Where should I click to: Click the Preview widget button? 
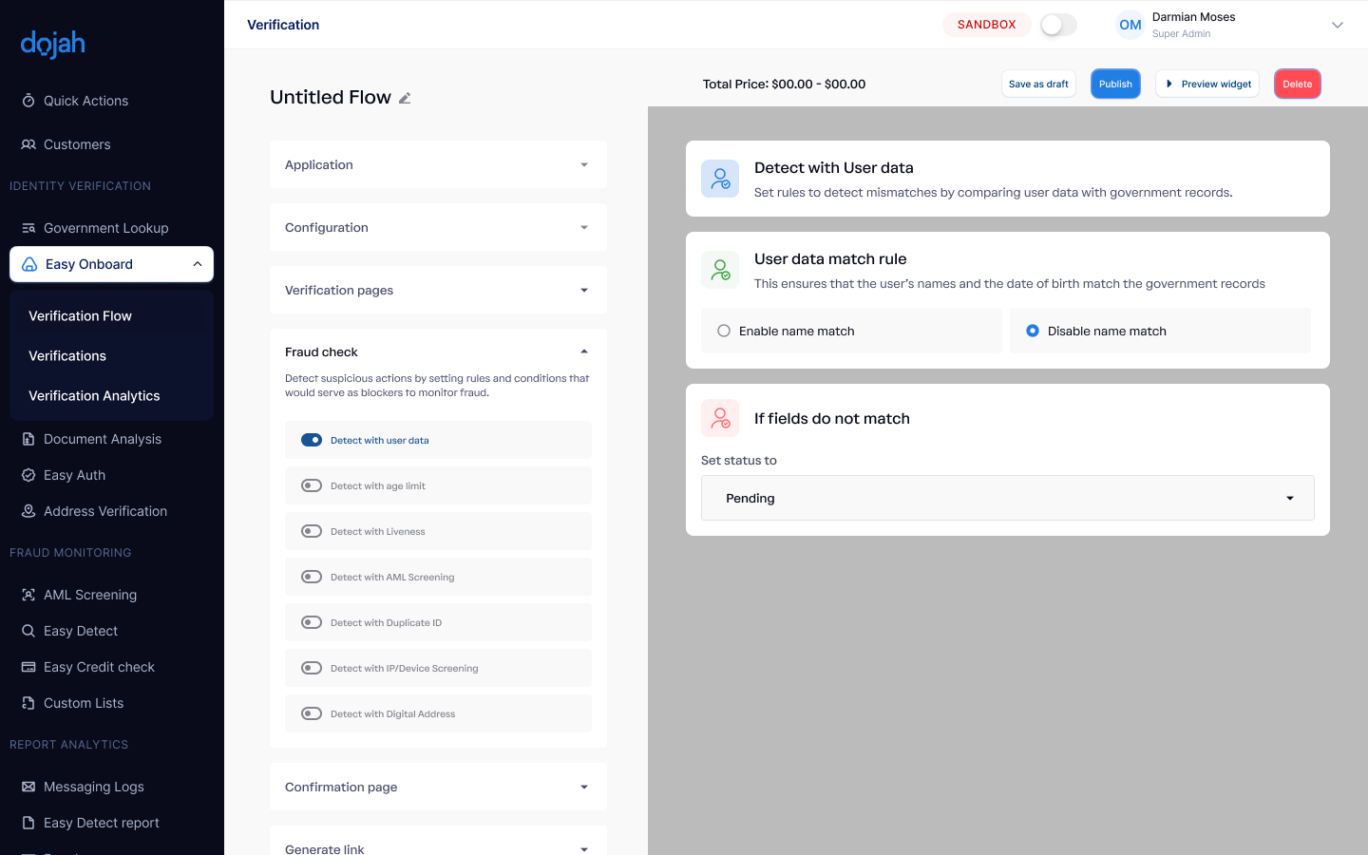click(1207, 84)
